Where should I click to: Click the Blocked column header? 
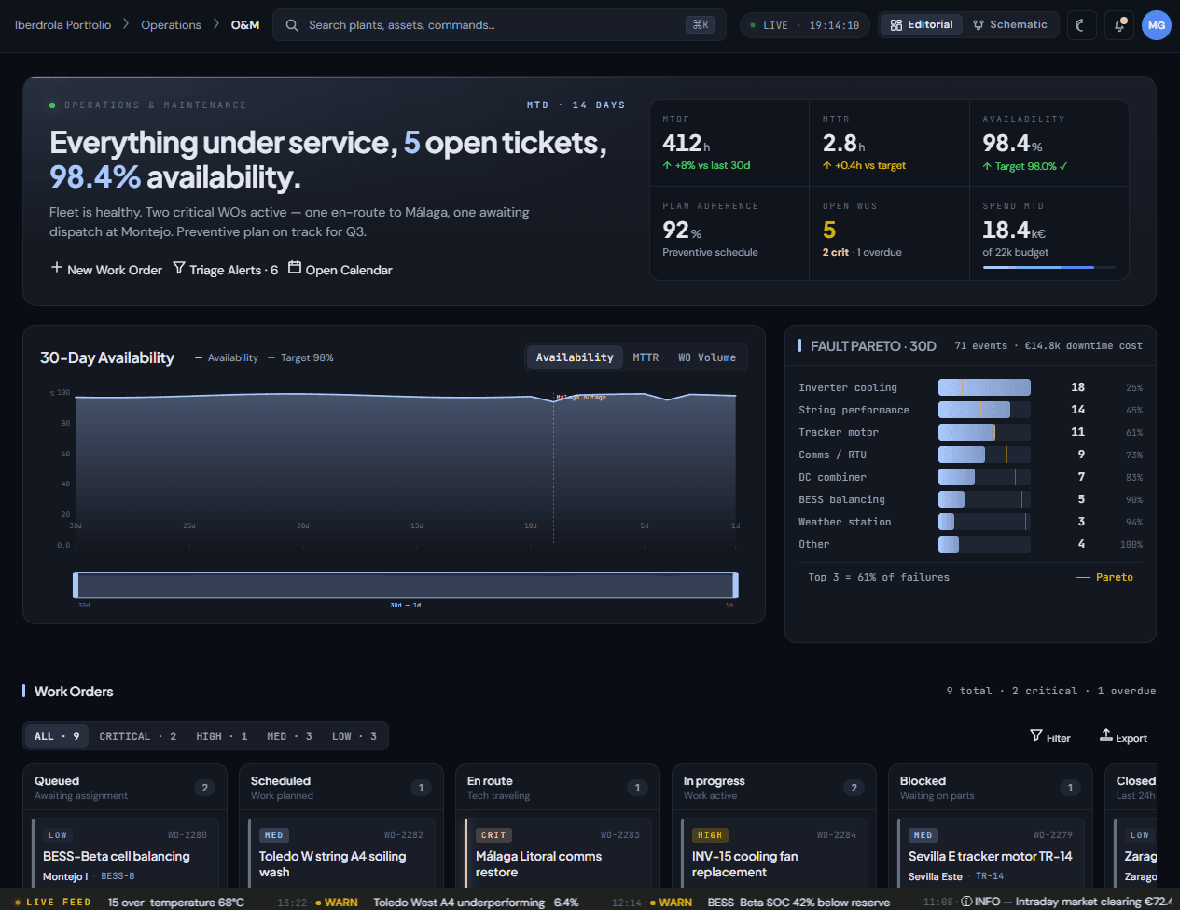click(991, 788)
